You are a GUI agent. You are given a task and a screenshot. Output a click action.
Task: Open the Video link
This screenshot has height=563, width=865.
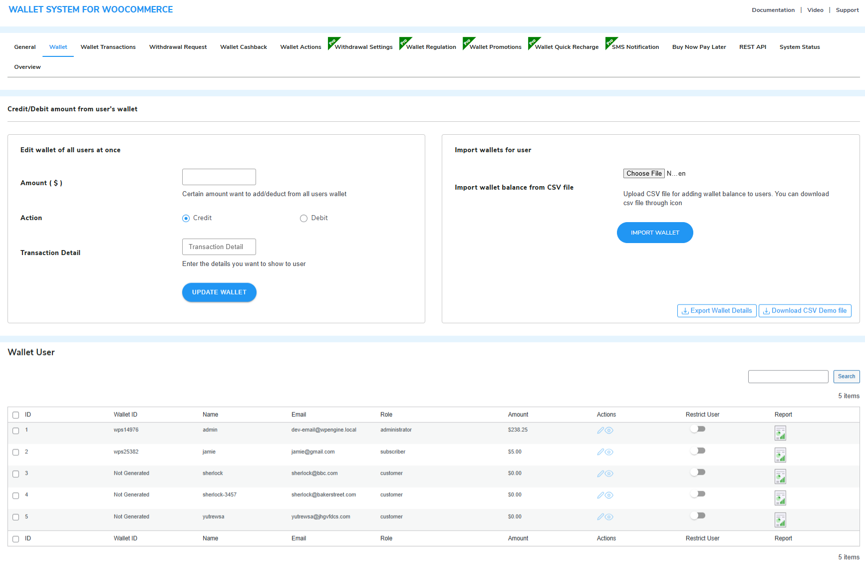click(815, 10)
